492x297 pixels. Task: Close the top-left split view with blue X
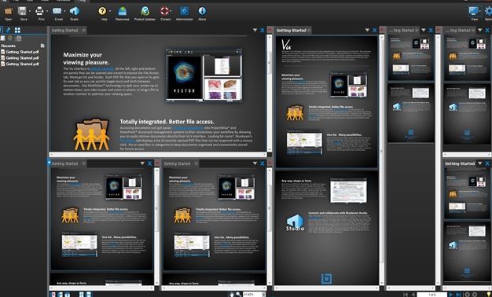click(263, 30)
